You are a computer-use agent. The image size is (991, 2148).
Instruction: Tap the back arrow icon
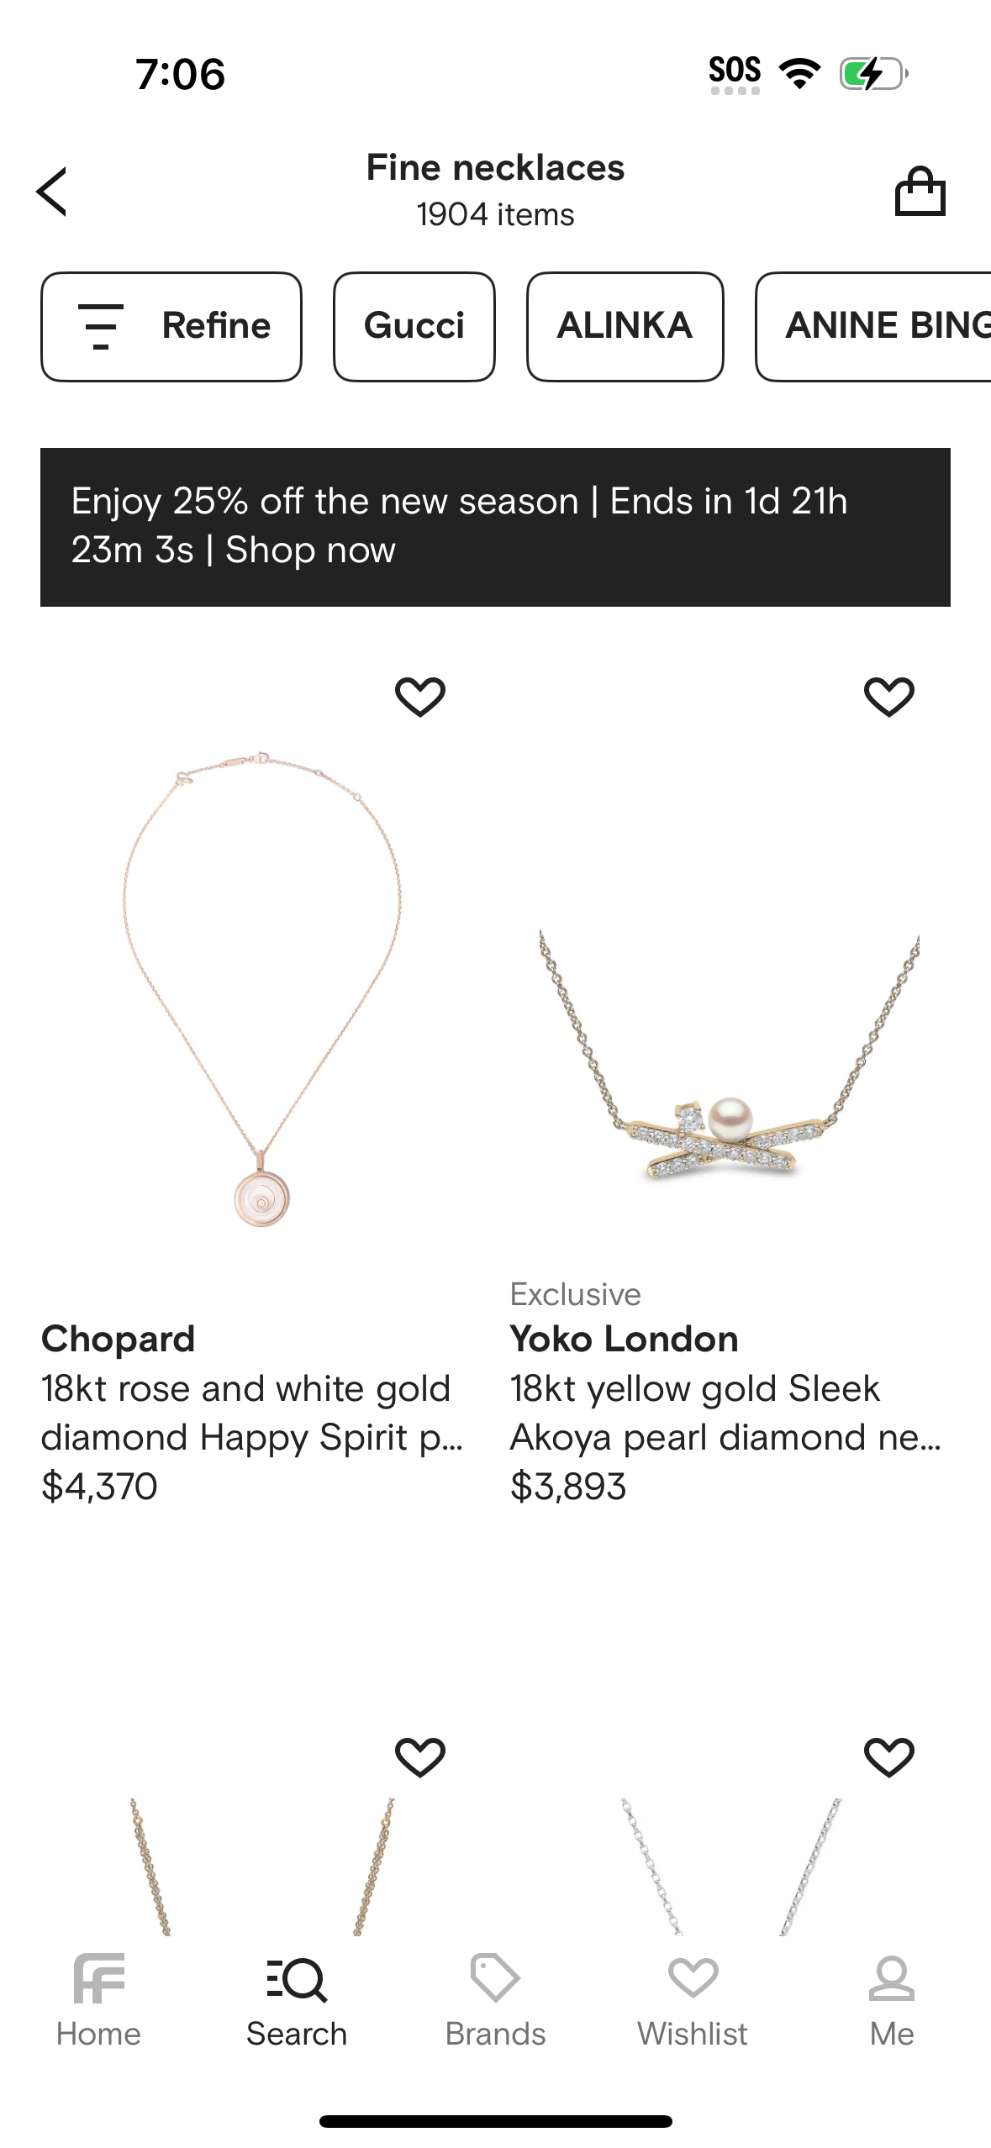pyautogui.click(x=52, y=192)
